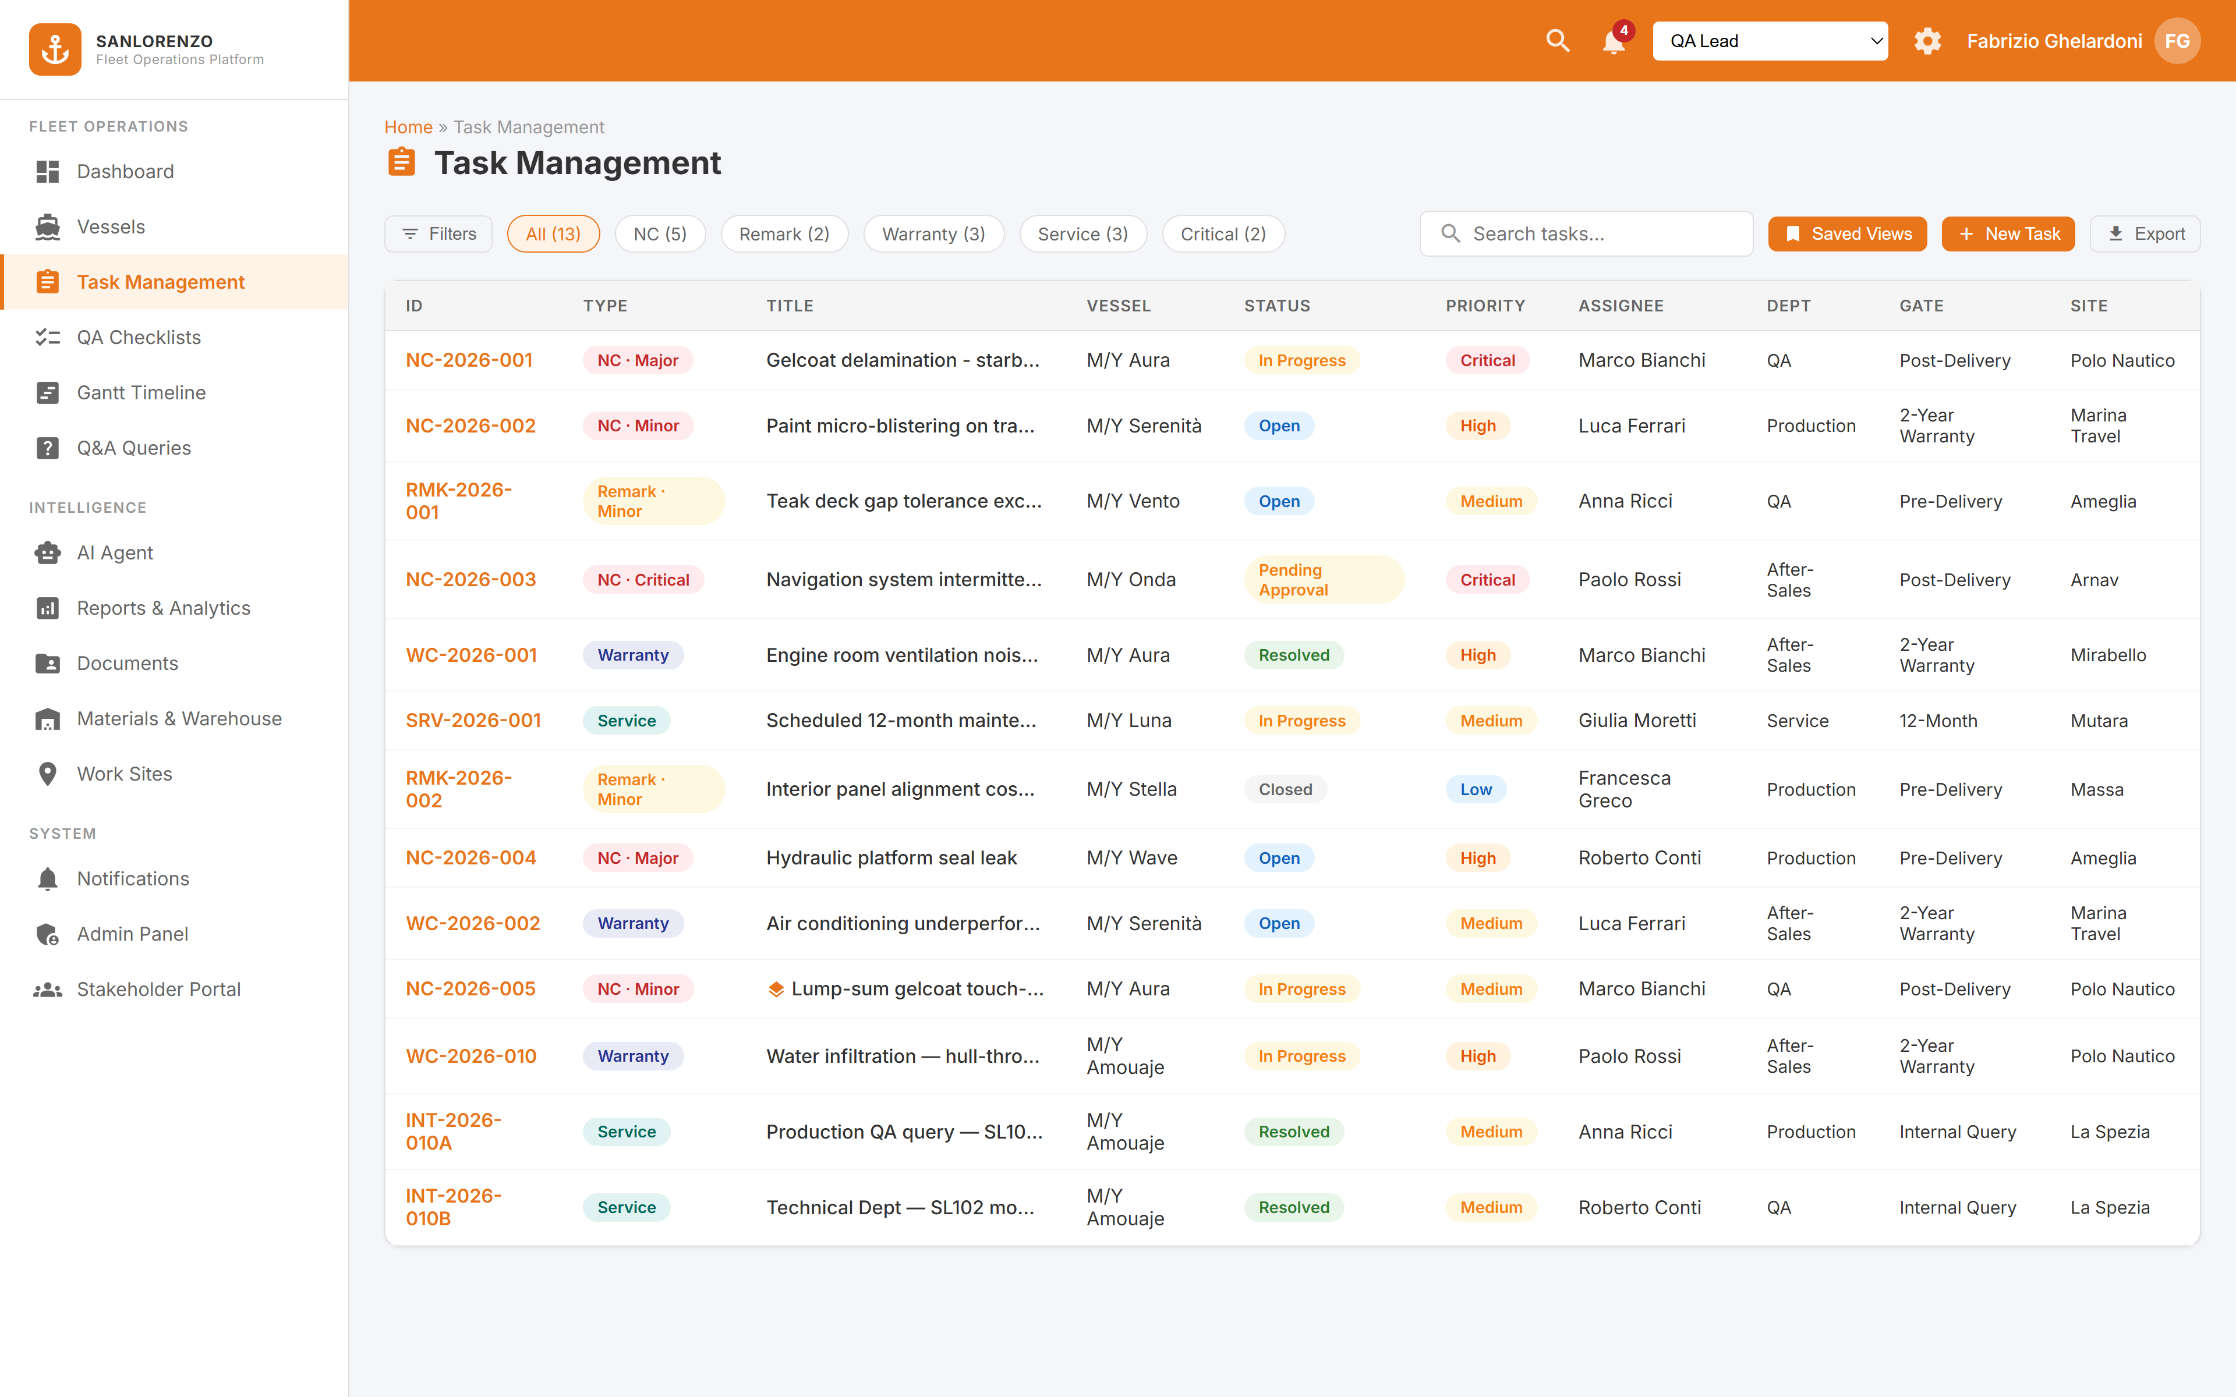2236x1397 pixels.
Task: Open the Saved Views menu
Action: (1847, 234)
